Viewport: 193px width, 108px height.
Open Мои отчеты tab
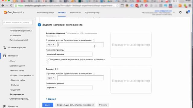75,13
